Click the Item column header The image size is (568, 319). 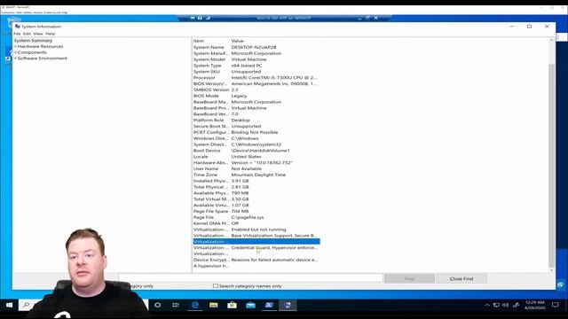211,41
